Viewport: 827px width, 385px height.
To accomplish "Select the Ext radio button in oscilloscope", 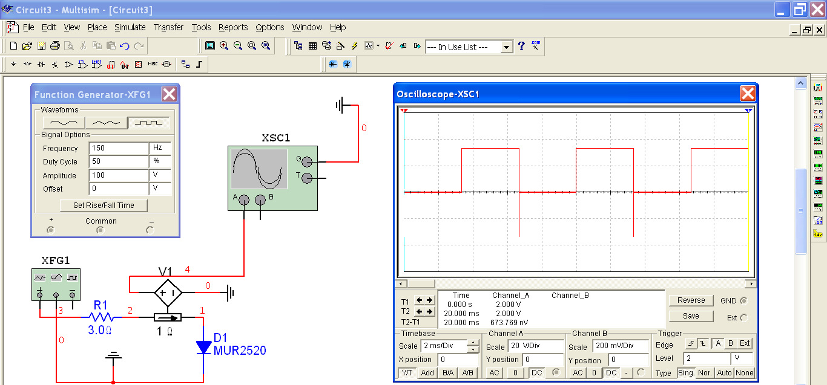I will [744, 317].
